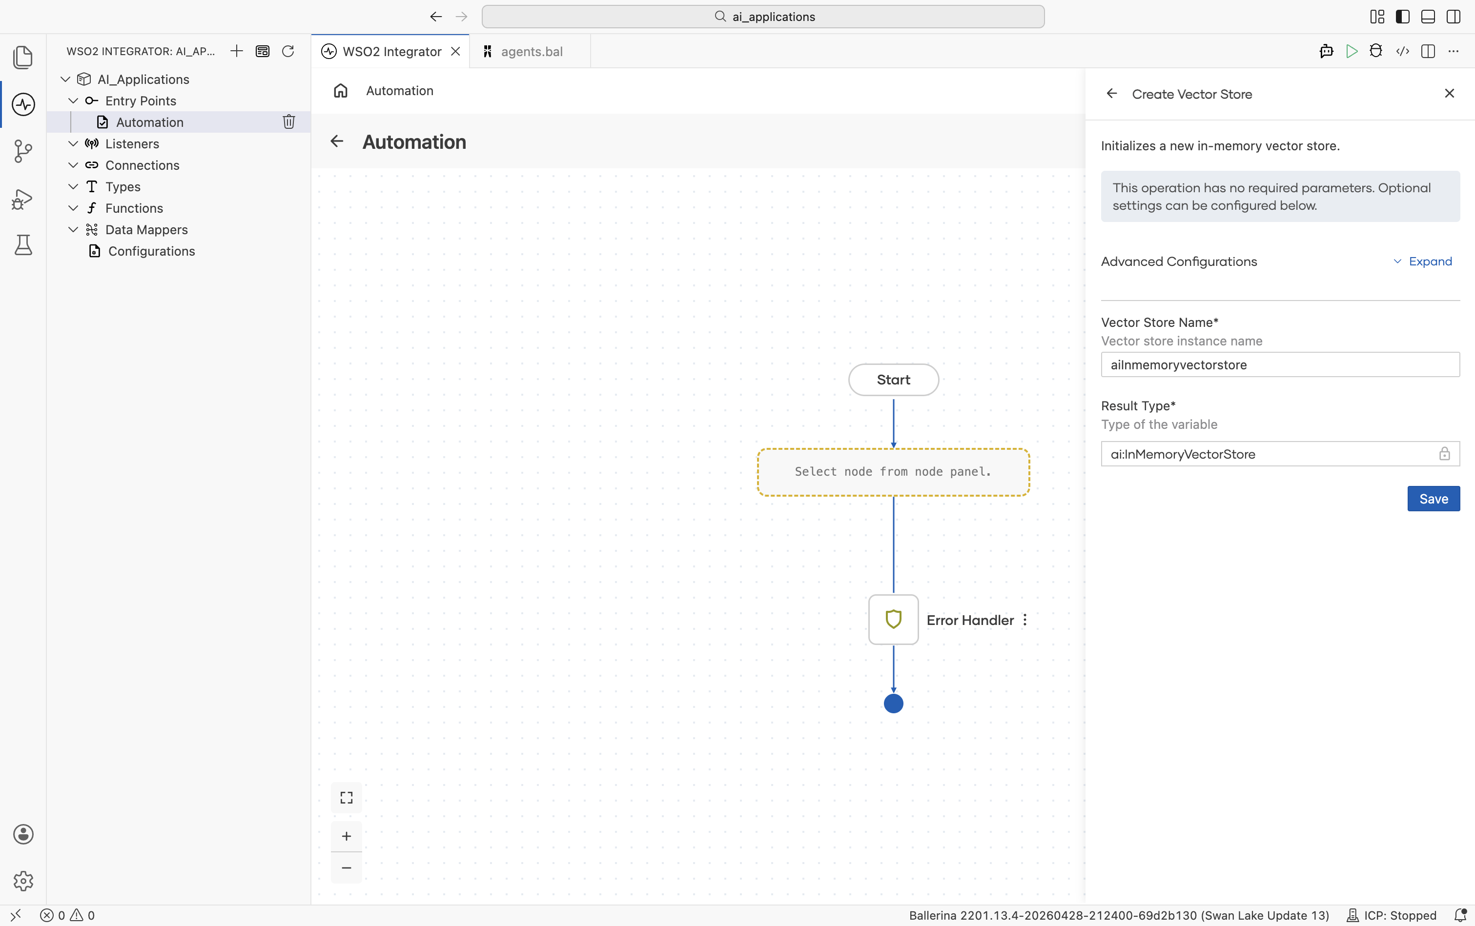The width and height of the screenshot is (1475, 926).
Task: Select the dashed placeholder node
Action: coord(893,472)
